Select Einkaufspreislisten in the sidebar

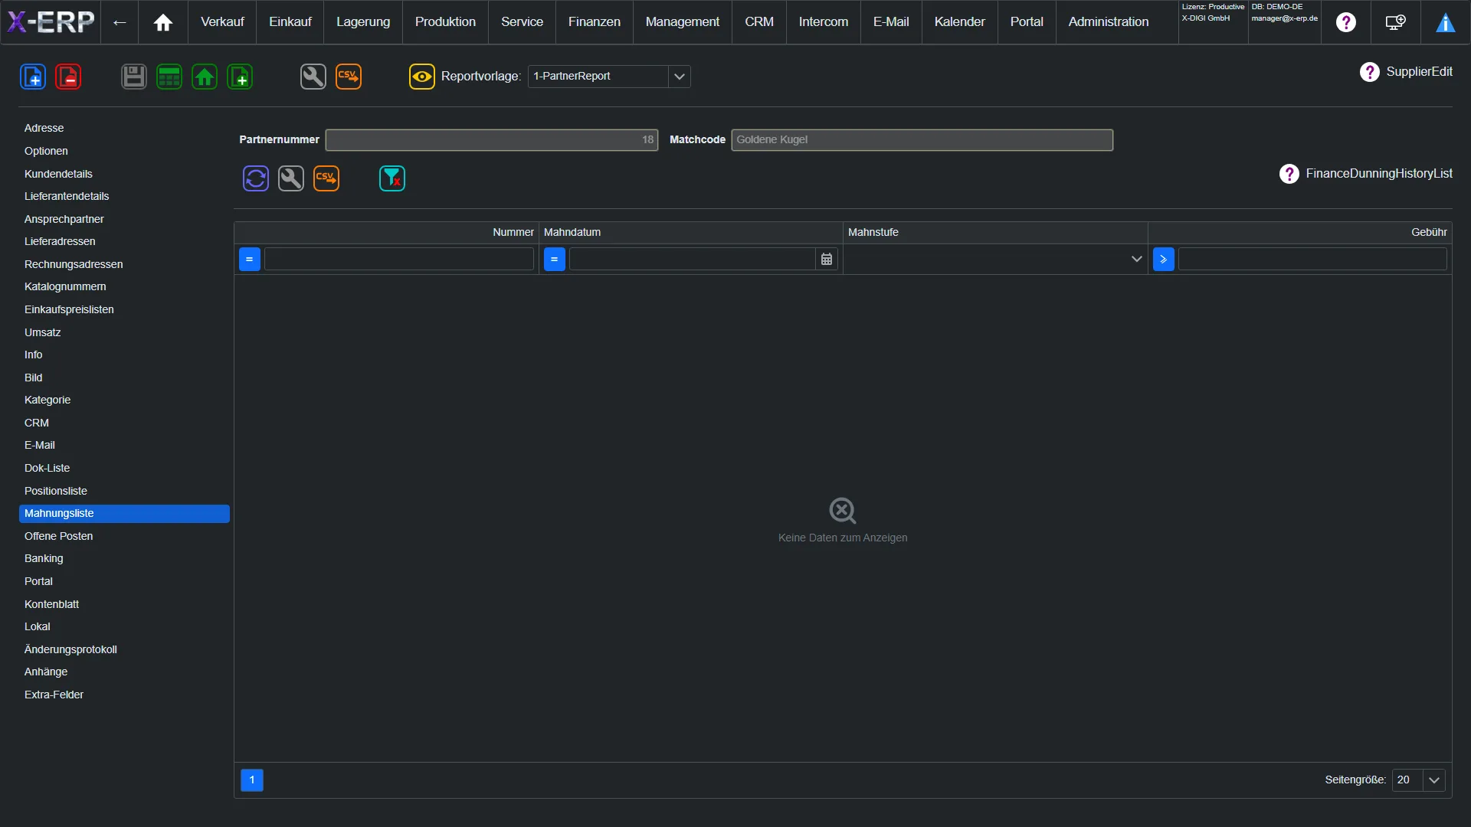click(x=124, y=309)
